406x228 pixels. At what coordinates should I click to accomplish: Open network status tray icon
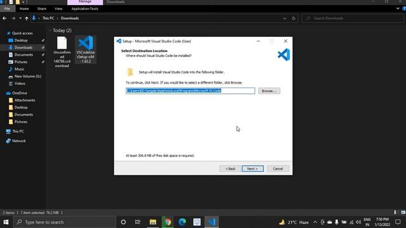351,222
